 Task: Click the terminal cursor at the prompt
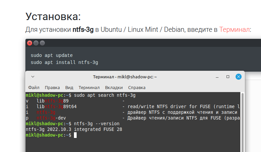coord(75,135)
